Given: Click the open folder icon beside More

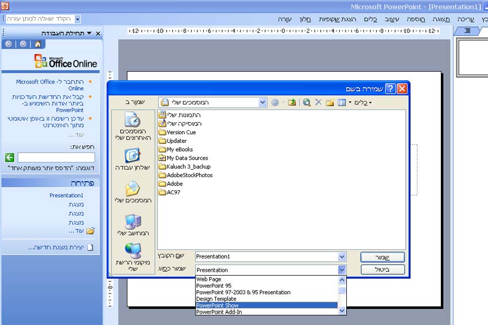Looking at the screenshot, I should [91, 231].
